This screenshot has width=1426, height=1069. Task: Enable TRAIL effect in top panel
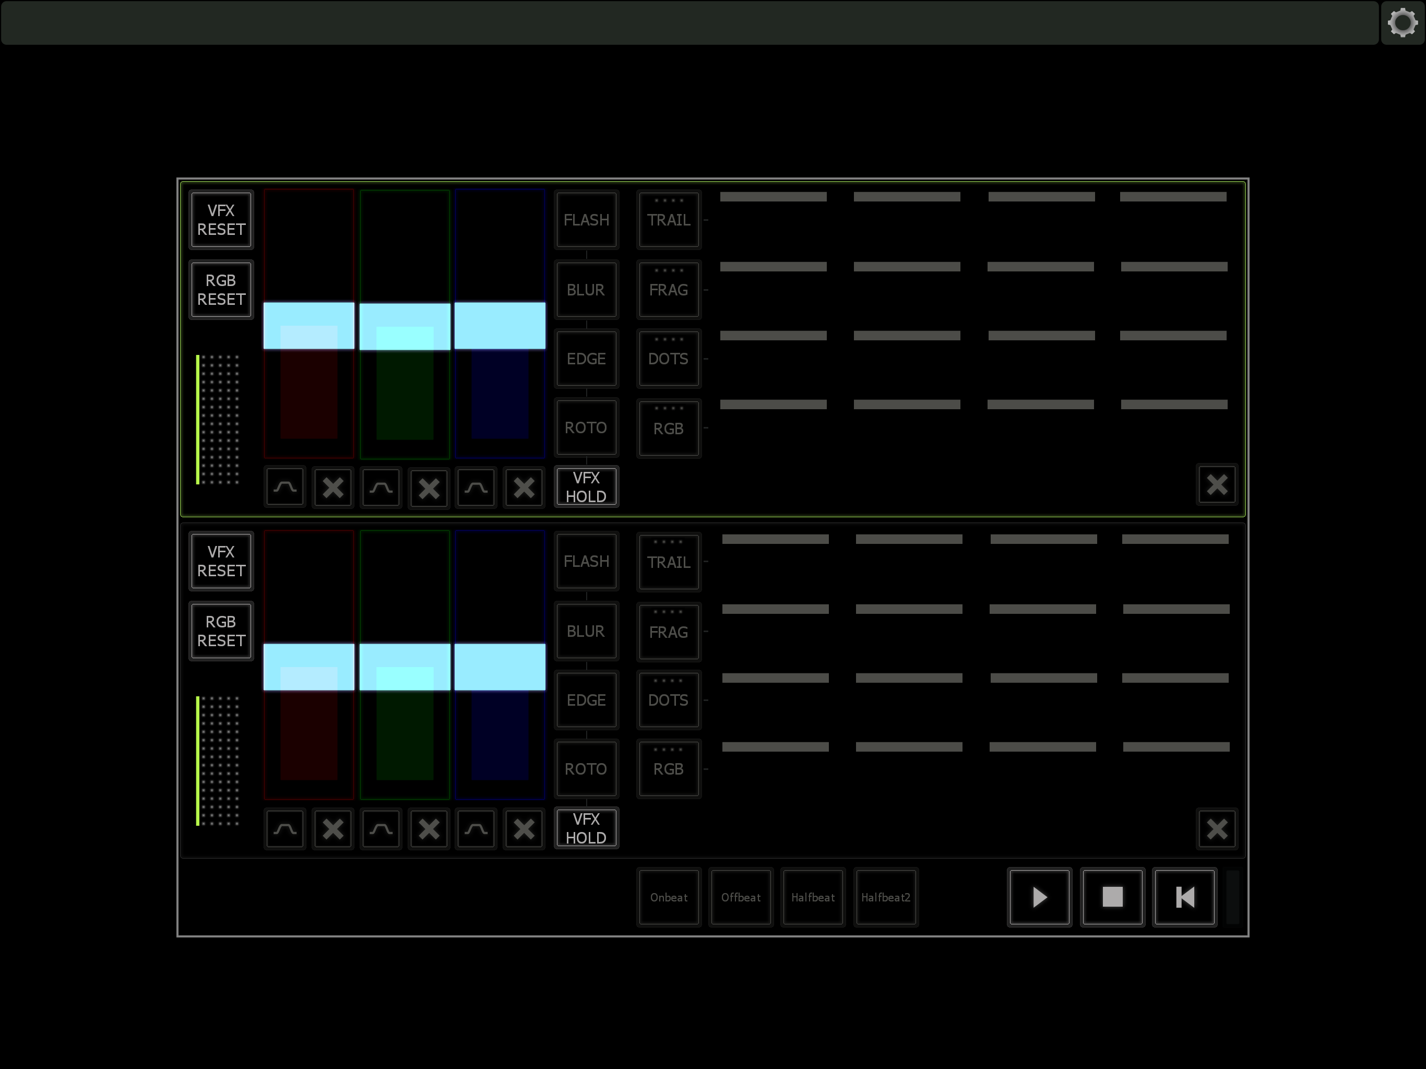pyautogui.click(x=669, y=220)
